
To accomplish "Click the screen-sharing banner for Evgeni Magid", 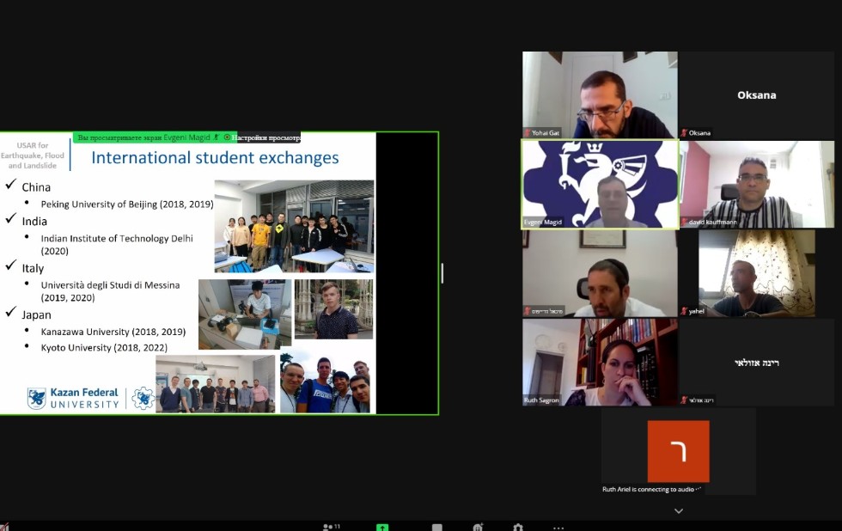I will [x=150, y=137].
